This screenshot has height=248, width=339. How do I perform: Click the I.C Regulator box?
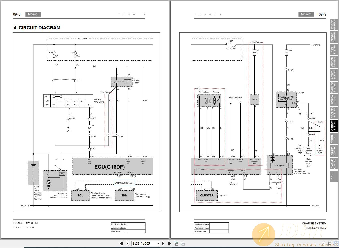[280, 165]
